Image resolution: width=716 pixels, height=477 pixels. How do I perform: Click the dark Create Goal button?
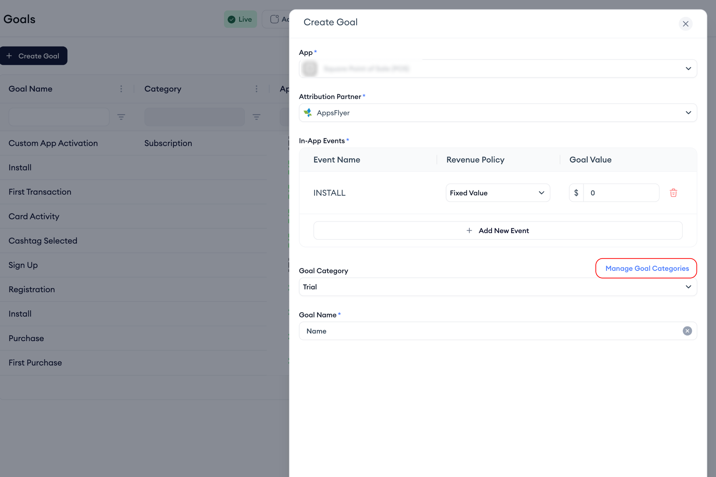(x=34, y=56)
